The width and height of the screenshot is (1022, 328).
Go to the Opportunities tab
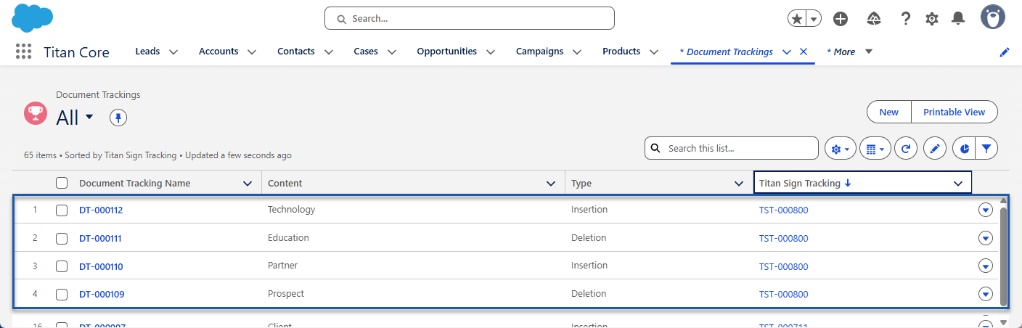[x=446, y=52]
